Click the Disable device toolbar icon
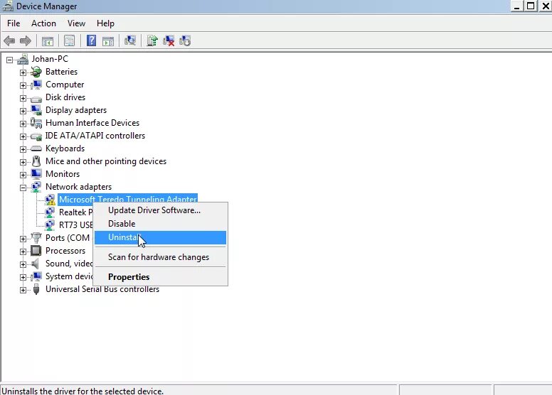 pyautogui.click(x=185, y=40)
